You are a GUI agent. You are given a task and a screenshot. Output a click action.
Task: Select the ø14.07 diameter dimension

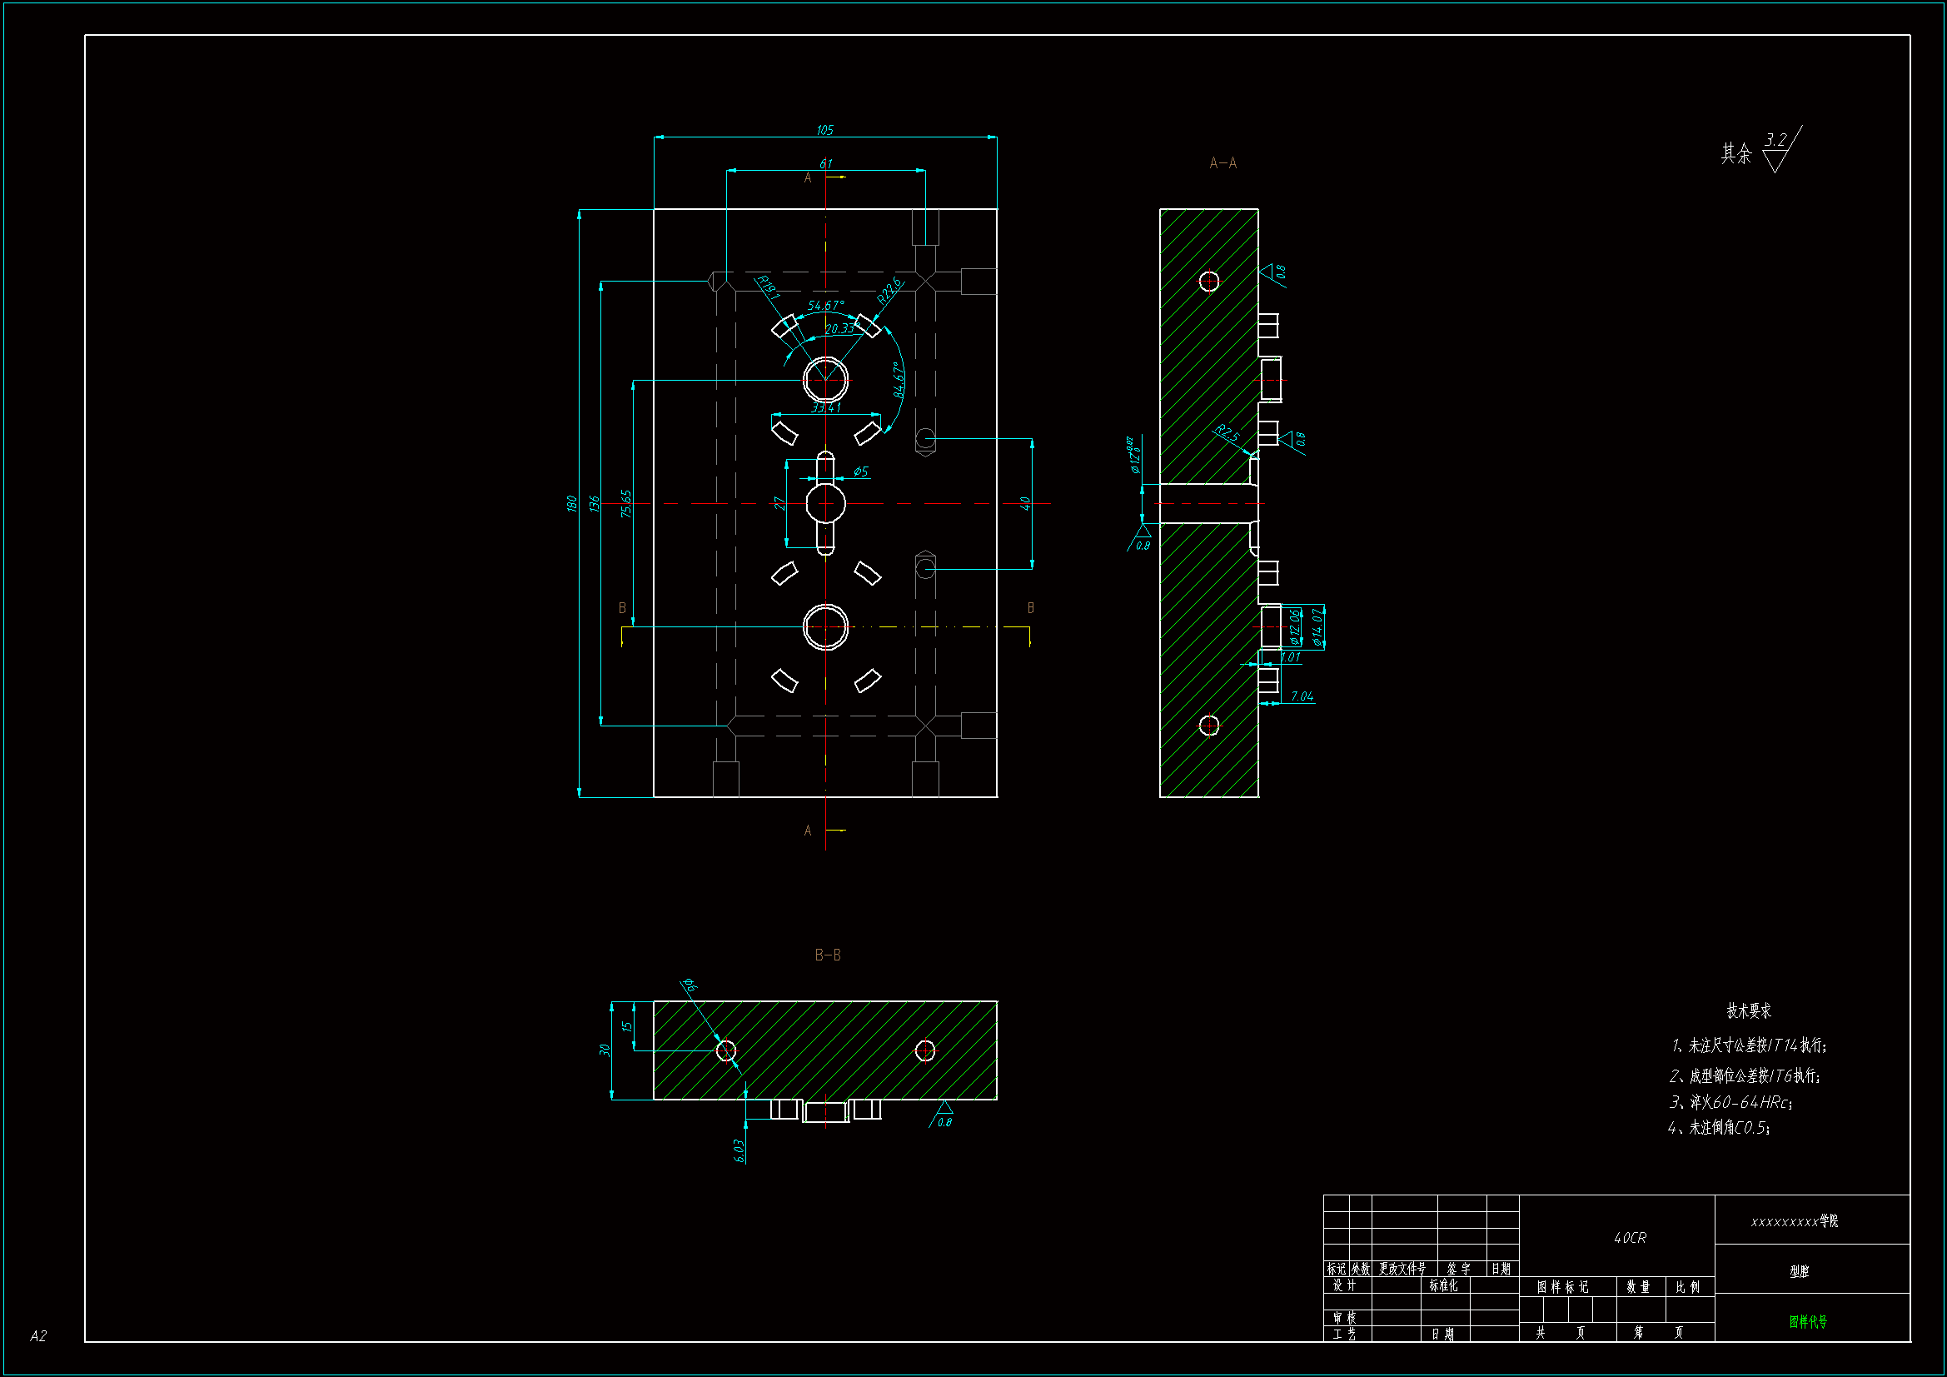click(1317, 626)
